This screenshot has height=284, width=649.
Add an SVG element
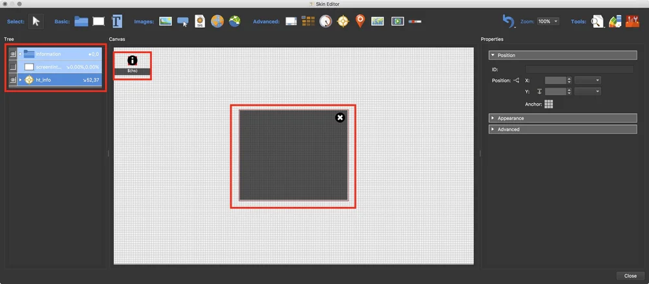pos(200,21)
